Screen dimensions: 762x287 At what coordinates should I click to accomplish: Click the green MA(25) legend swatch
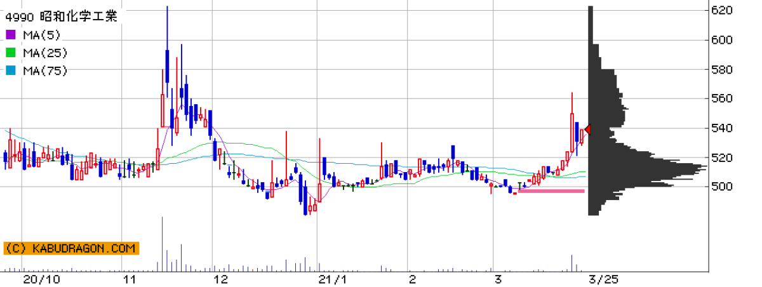[x=10, y=53]
